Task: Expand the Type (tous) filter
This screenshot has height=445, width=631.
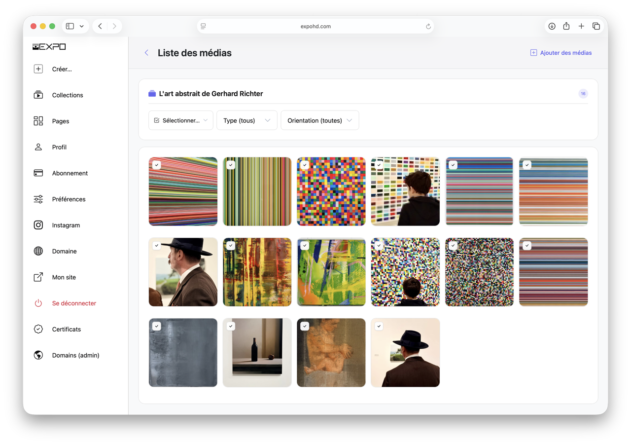Action: [x=246, y=120]
